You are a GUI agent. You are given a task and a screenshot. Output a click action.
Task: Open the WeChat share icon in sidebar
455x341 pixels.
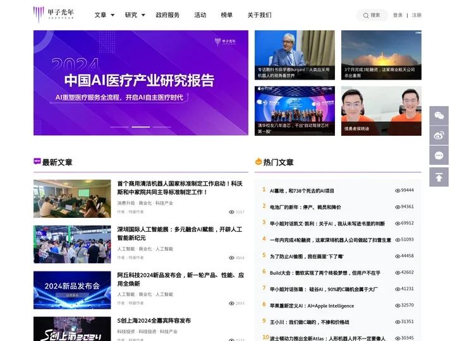point(439,116)
